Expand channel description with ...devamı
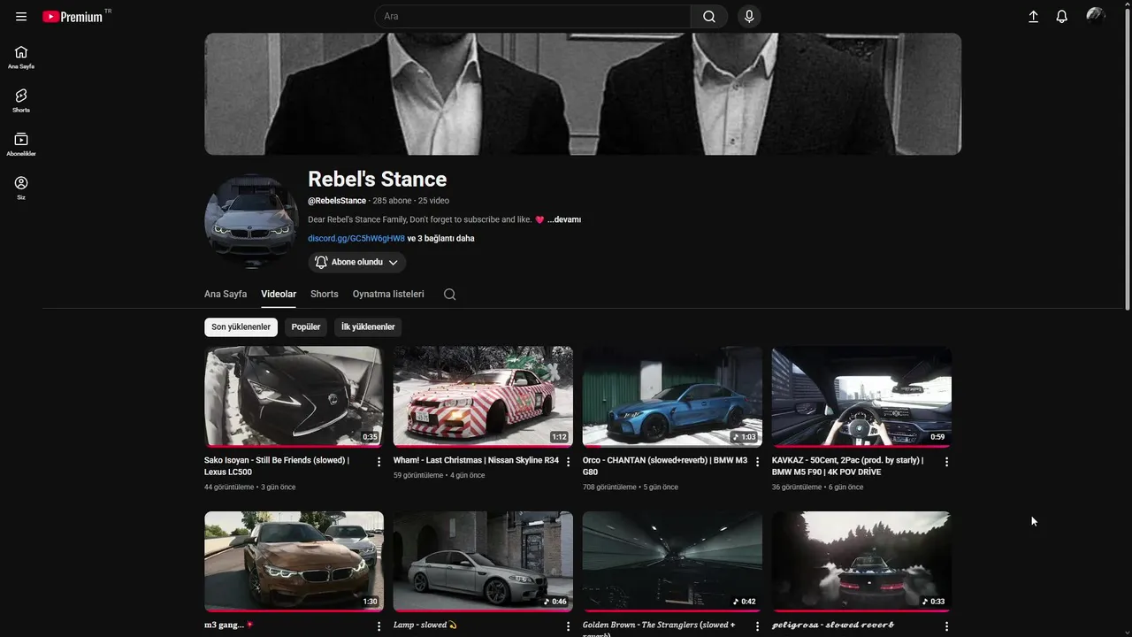1132x637 pixels. click(x=564, y=219)
